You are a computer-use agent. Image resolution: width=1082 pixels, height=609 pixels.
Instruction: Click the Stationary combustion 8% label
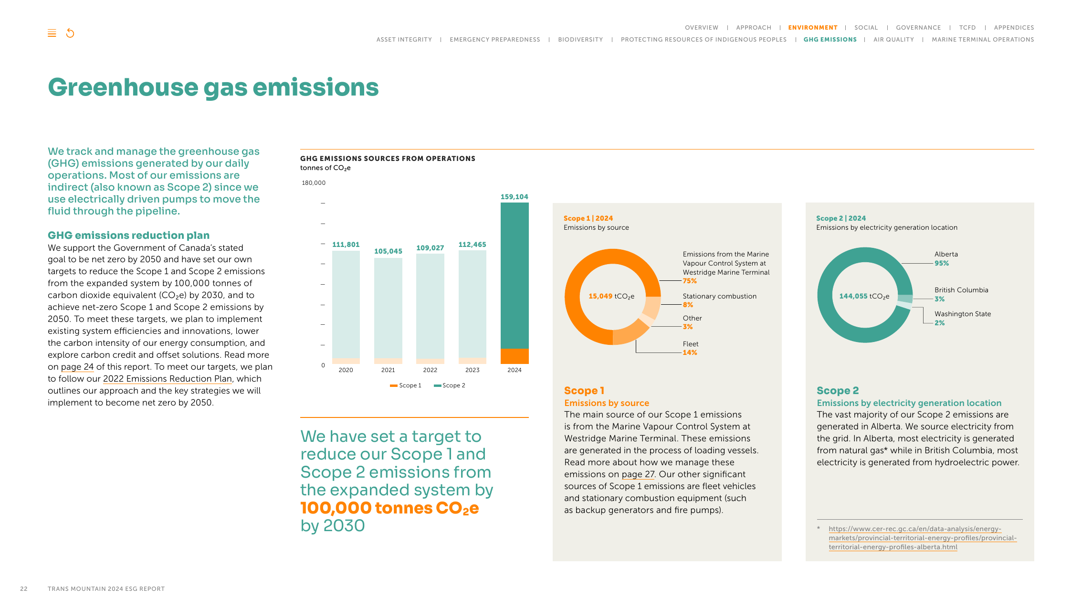(x=720, y=300)
